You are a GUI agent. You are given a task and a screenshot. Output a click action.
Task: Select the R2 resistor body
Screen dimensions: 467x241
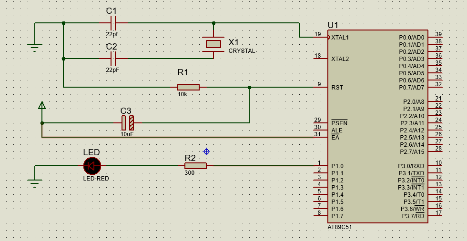tap(195, 166)
